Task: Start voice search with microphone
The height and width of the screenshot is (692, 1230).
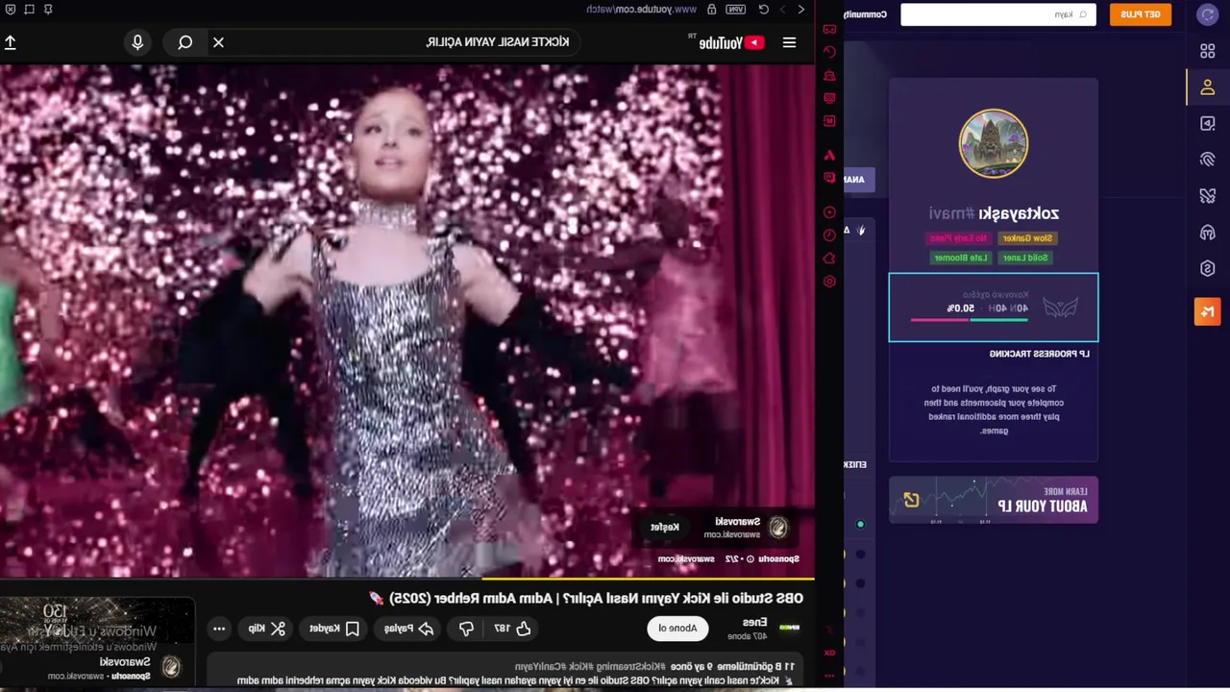Action: pyautogui.click(x=137, y=42)
